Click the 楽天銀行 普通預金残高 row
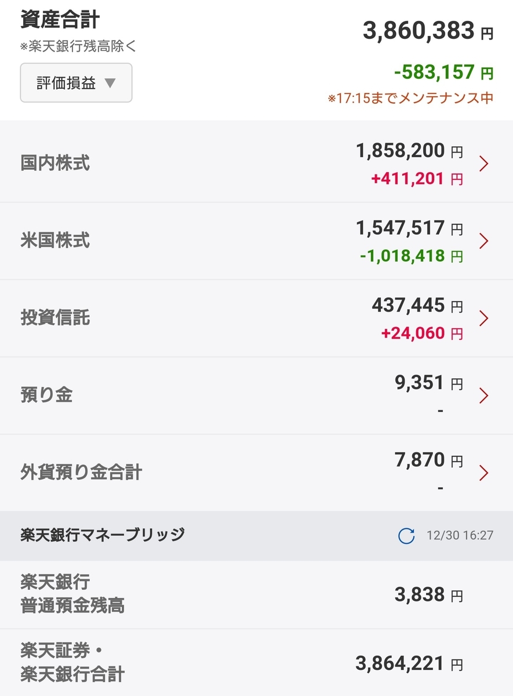The width and height of the screenshot is (513, 696). (256, 594)
